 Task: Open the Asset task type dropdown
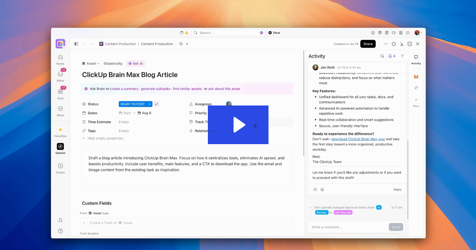click(x=90, y=64)
